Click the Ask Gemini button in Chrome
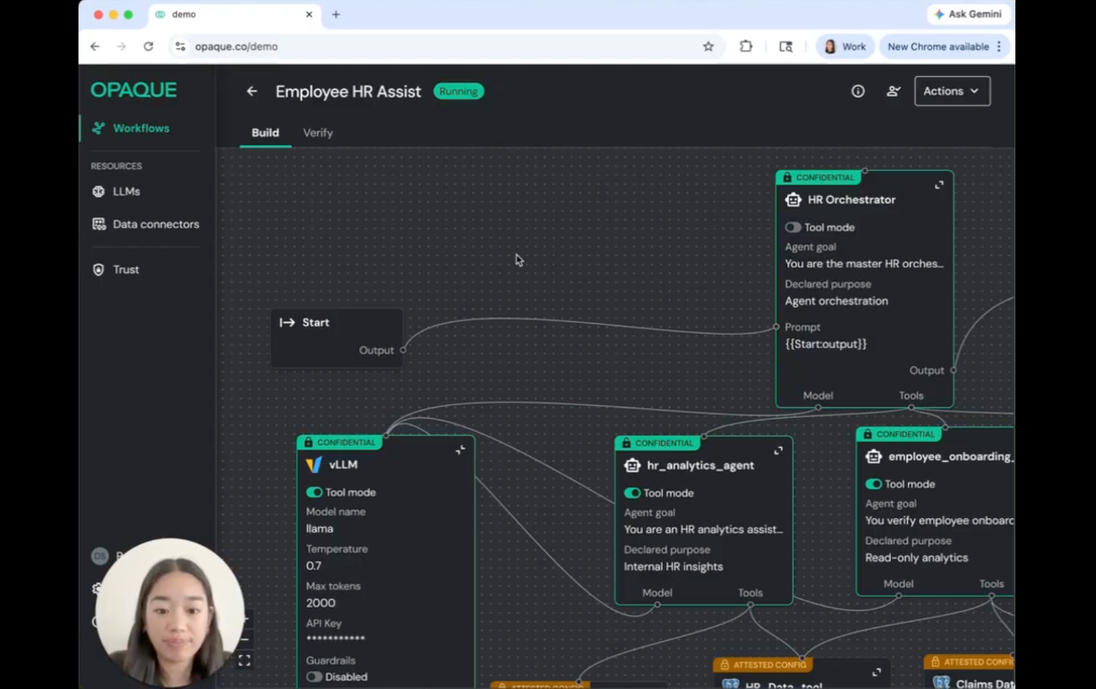Image resolution: width=1096 pixels, height=689 pixels. (968, 14)
